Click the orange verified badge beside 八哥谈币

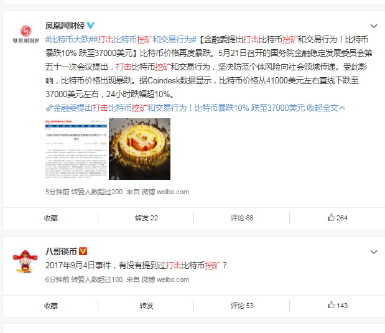coord(83,251)
